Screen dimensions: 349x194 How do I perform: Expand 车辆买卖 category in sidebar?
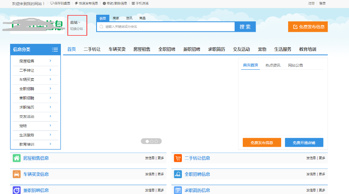(x=35, y=79)
